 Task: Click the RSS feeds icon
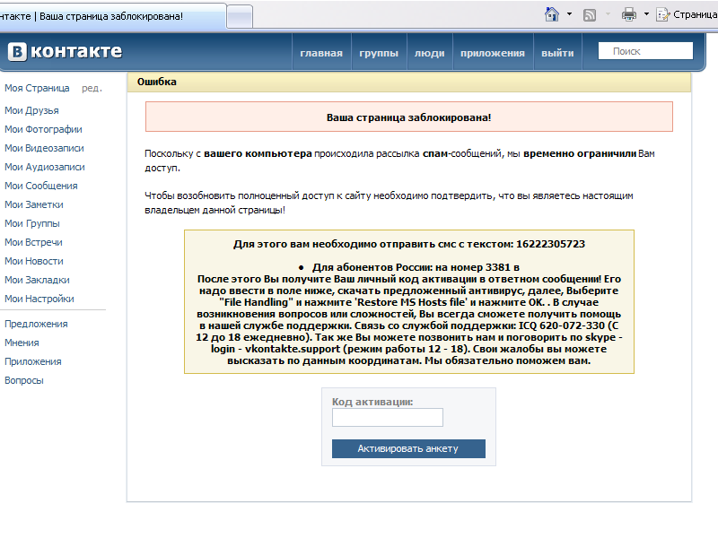click(590, 14)
